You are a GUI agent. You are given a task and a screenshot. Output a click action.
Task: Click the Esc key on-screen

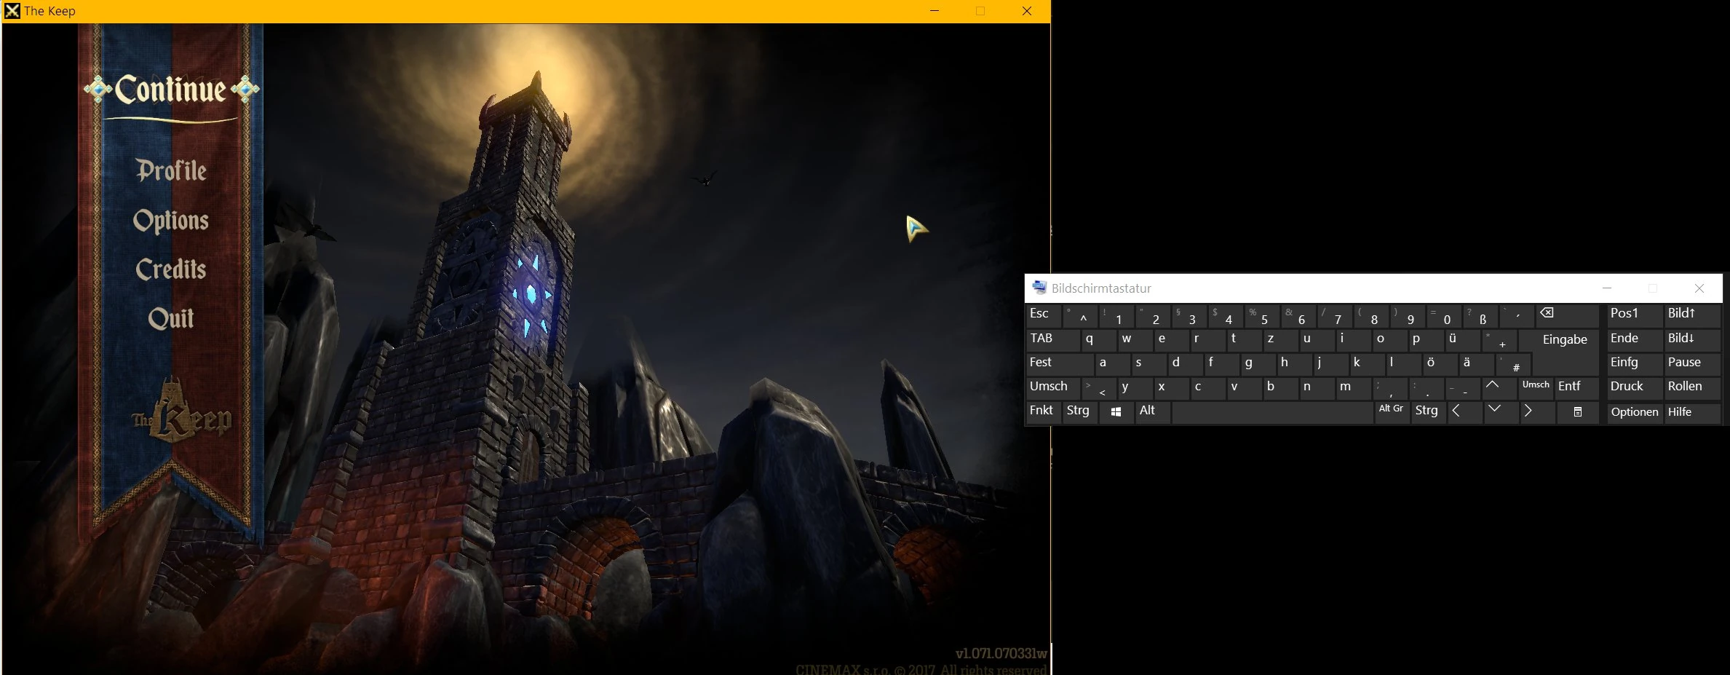click(1044, 316)
